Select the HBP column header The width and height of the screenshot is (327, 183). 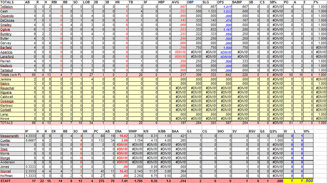click(164, 2)
